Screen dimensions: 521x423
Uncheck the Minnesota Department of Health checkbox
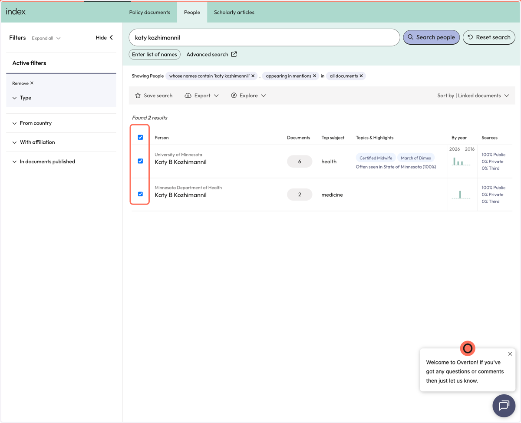(x=140, y=194)
